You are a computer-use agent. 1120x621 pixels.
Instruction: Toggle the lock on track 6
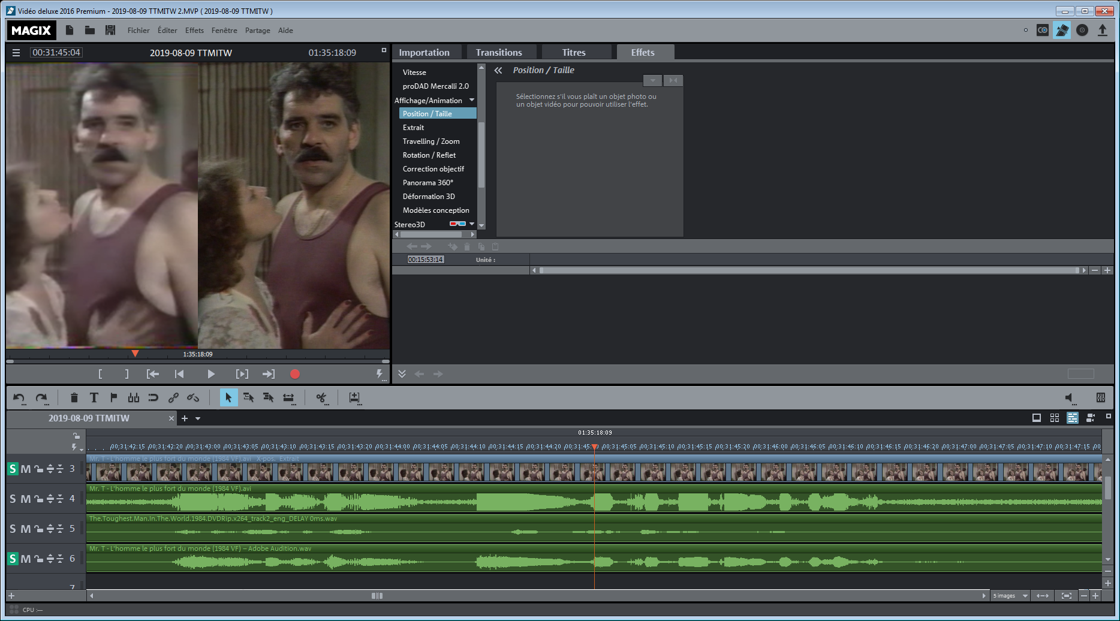[38, 559]
